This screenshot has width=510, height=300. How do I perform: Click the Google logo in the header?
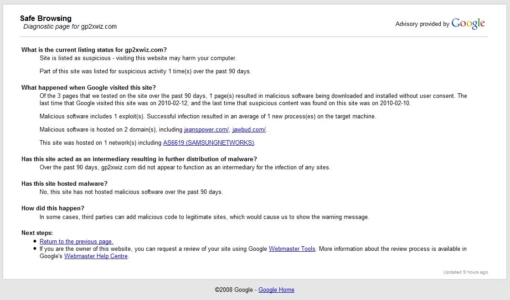[x=468, y=24]
